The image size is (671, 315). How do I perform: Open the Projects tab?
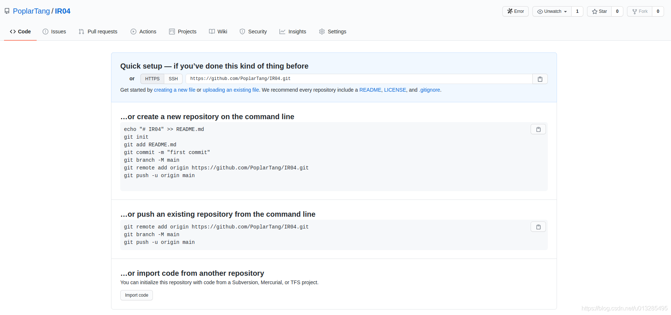click(183, 32)
